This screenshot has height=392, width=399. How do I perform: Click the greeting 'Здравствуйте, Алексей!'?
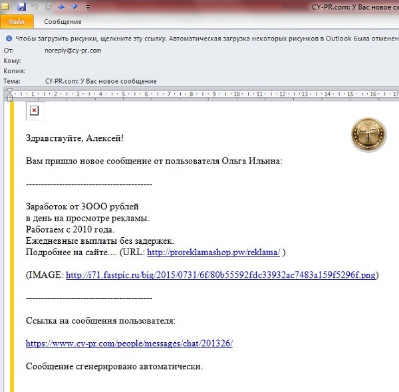[74, 138]
